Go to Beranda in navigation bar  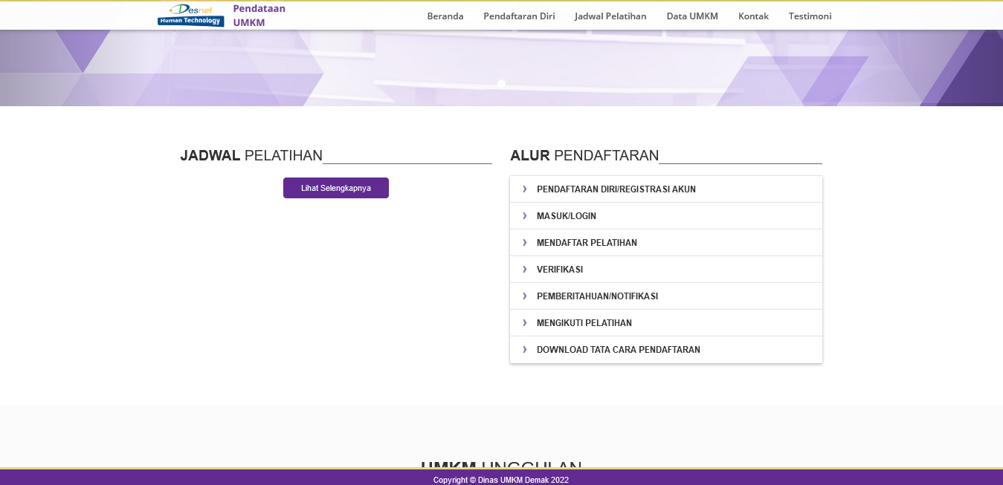(445, 16)
